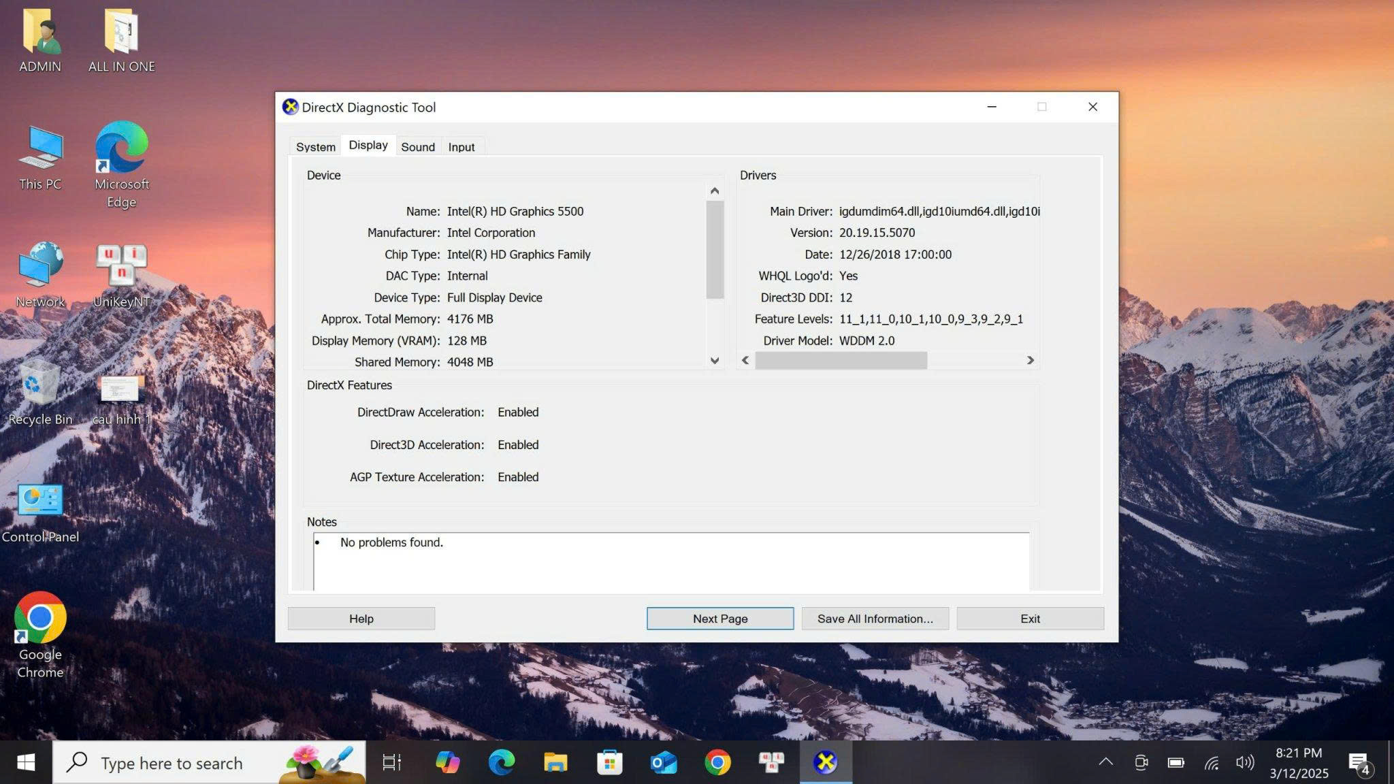Click the Copilot icon in the taskbar

[447, 762]
